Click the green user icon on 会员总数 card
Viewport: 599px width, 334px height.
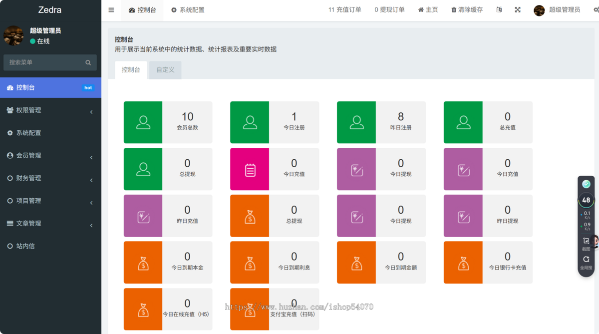143,122
